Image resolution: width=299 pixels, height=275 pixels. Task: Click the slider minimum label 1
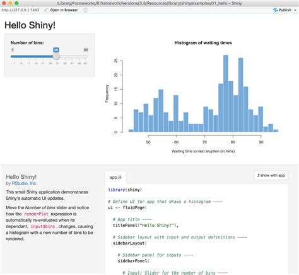pyautogui.click(x=13, y=50)
